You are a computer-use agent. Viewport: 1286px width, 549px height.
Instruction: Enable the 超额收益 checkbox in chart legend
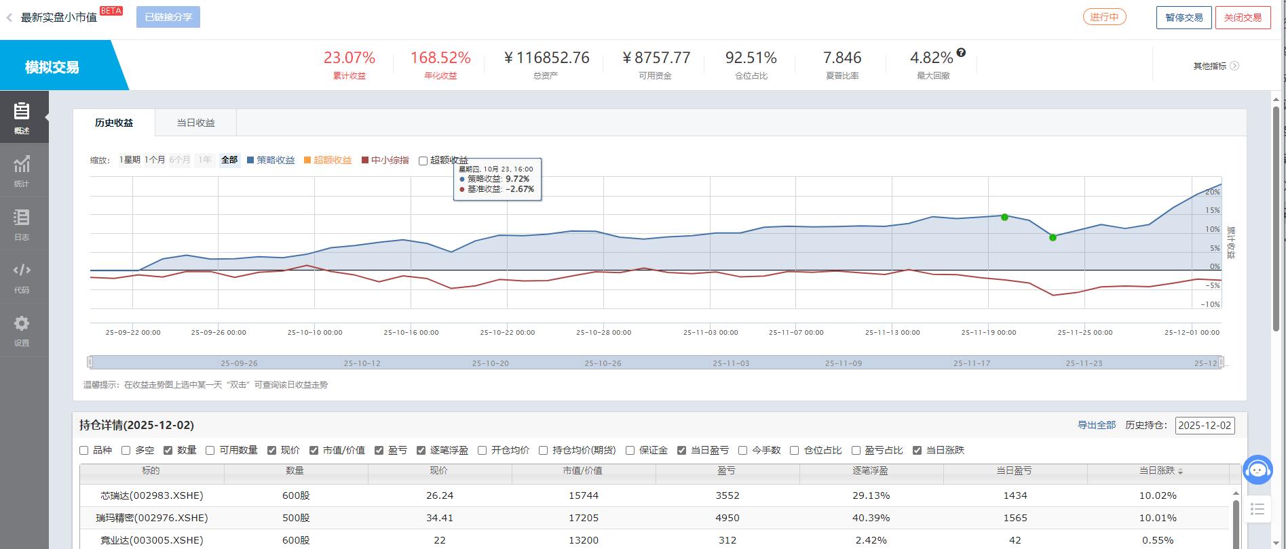click(423, 161)
